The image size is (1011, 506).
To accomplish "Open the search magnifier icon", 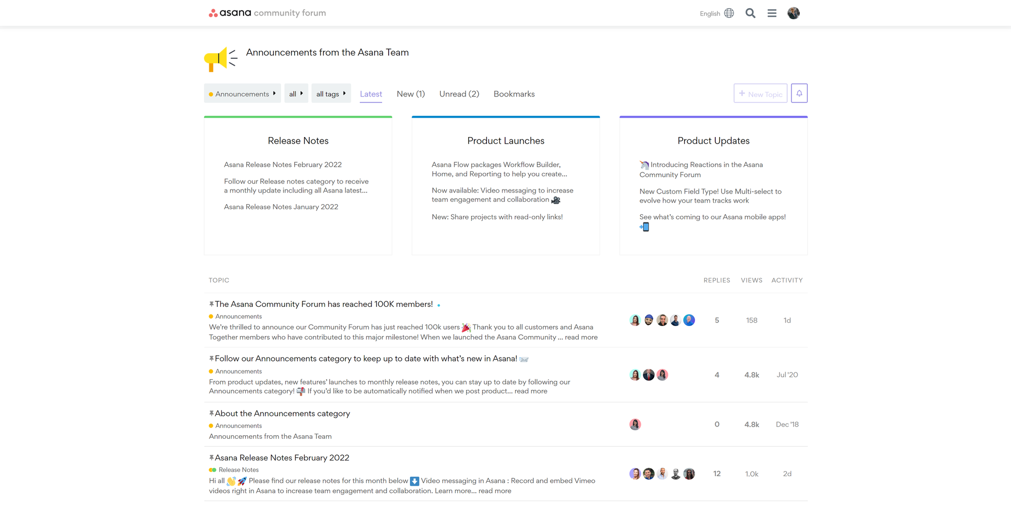I will (750, 13).
